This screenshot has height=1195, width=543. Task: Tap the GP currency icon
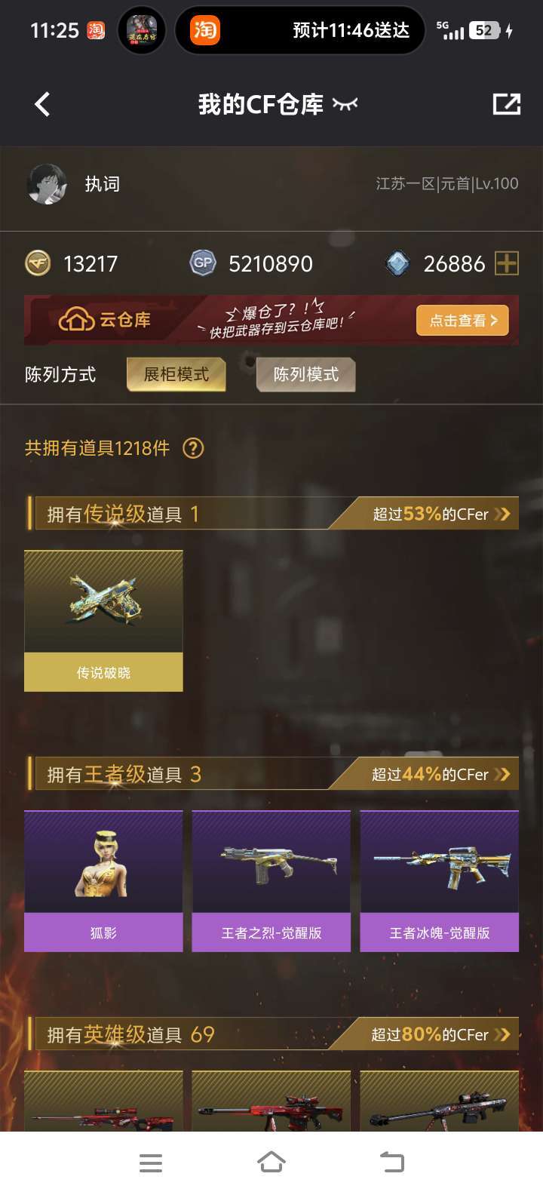pyautogui.click(x=203, y=263)
